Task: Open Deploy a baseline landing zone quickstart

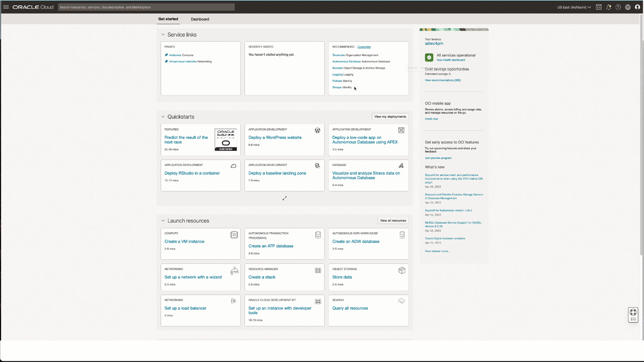Action: tap(277, 173)
